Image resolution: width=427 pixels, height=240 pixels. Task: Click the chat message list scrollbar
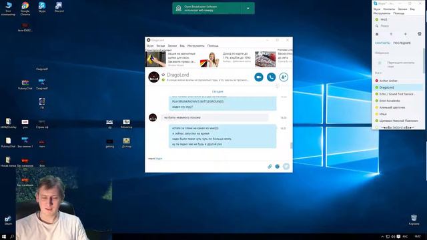pos(291,145)
